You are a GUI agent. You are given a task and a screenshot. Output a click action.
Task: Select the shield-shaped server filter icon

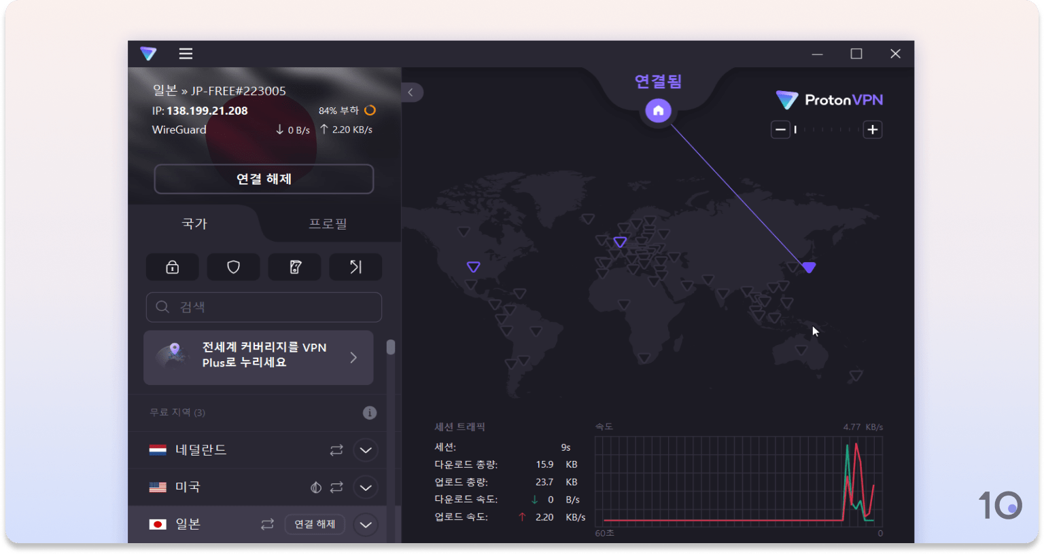(233, 267)
